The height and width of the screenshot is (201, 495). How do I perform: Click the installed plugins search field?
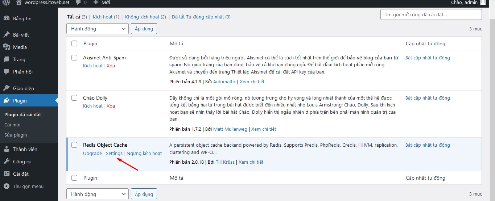(x=431, y=14)
